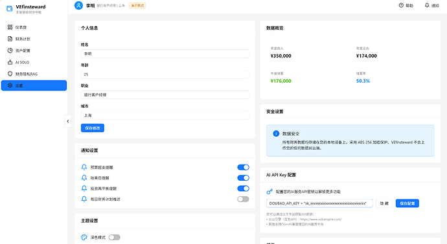Focus the 职业 input field
Image resolution: width=447 pixels, height=244 pixels.
click(165, 95)
